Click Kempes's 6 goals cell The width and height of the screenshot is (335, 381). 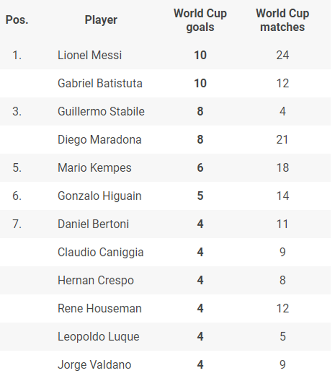coord(200,168)
